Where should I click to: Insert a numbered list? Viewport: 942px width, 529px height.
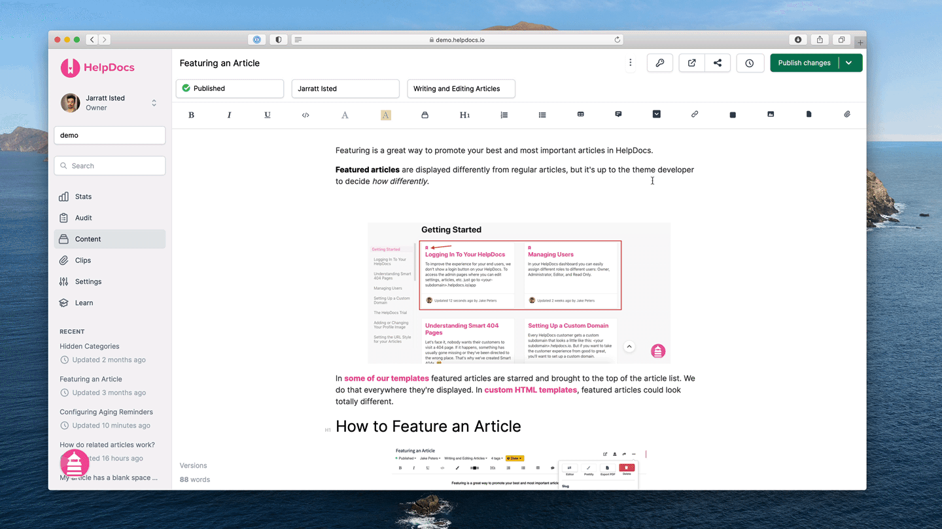pos(504,115)
